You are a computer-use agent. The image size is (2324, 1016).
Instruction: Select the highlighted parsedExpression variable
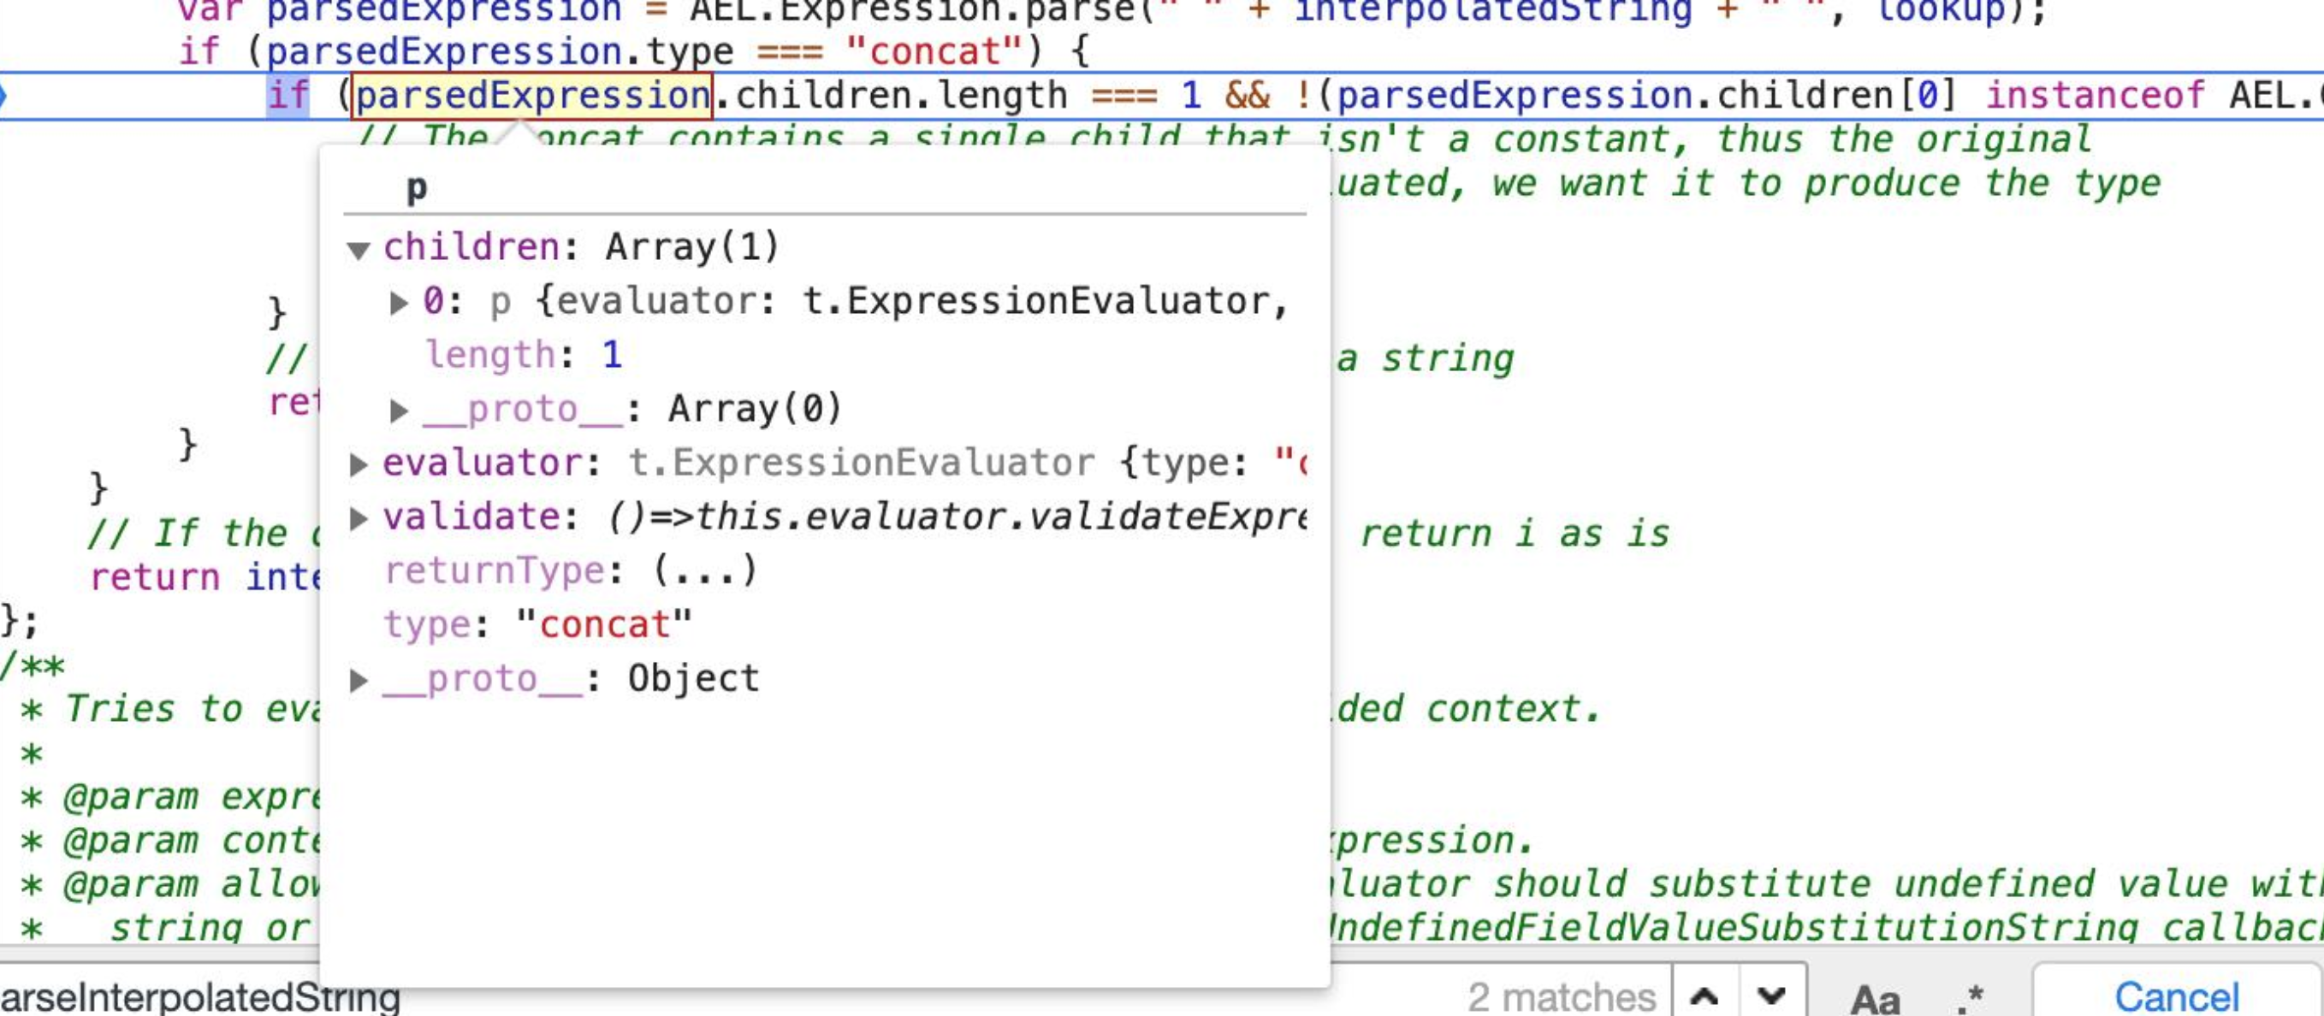[x=532, y=95]
